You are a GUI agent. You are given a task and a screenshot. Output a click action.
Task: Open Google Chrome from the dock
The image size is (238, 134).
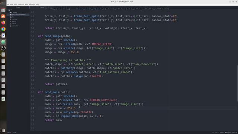[x=3, y=29]
